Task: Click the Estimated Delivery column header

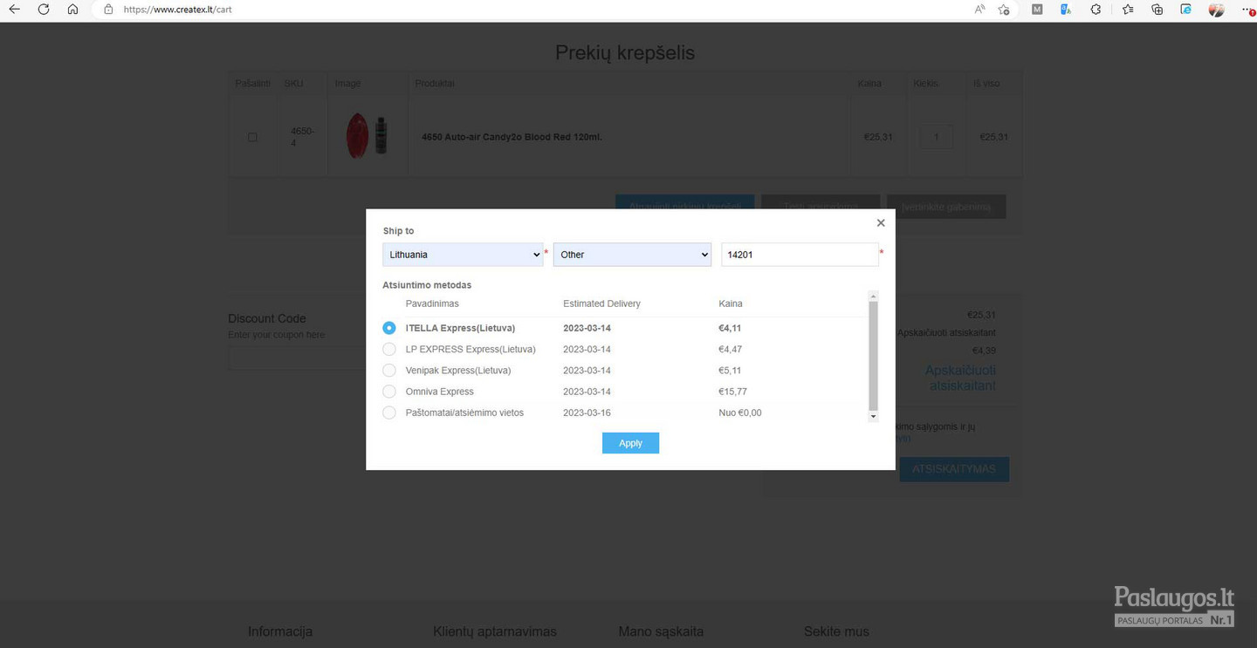Action: click(601, 304)
